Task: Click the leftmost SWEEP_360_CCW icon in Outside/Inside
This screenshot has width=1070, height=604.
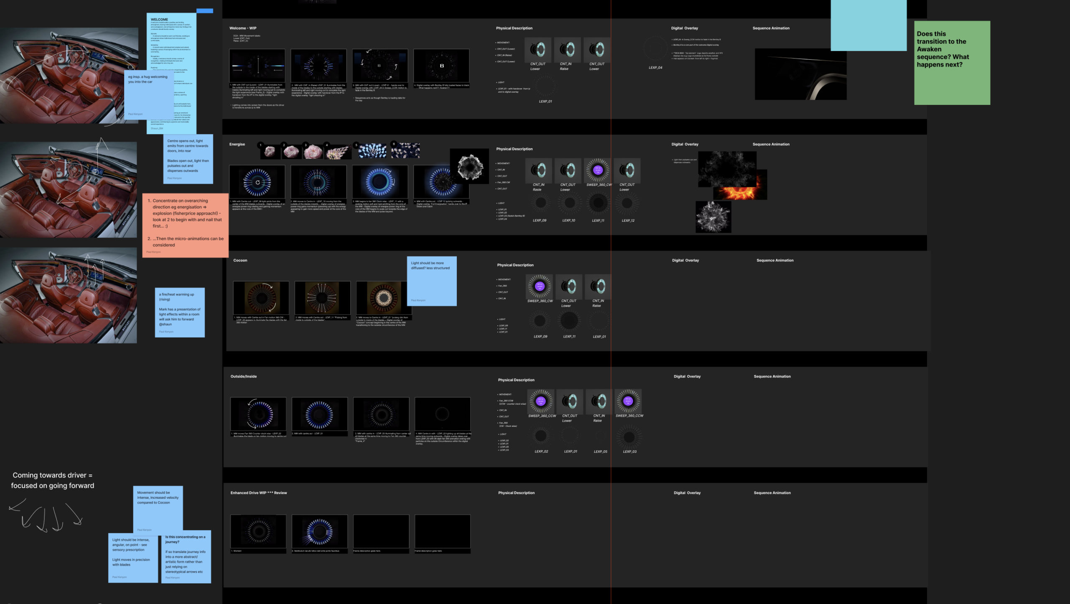Action: pyautogui.click(x=541, y=401)
